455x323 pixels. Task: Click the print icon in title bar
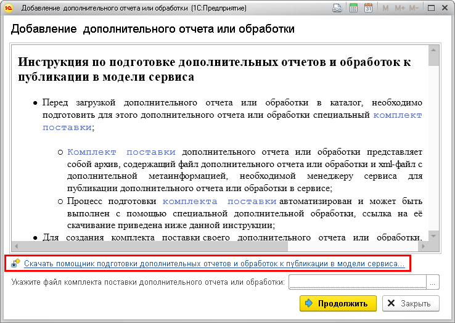click(338, 9)
